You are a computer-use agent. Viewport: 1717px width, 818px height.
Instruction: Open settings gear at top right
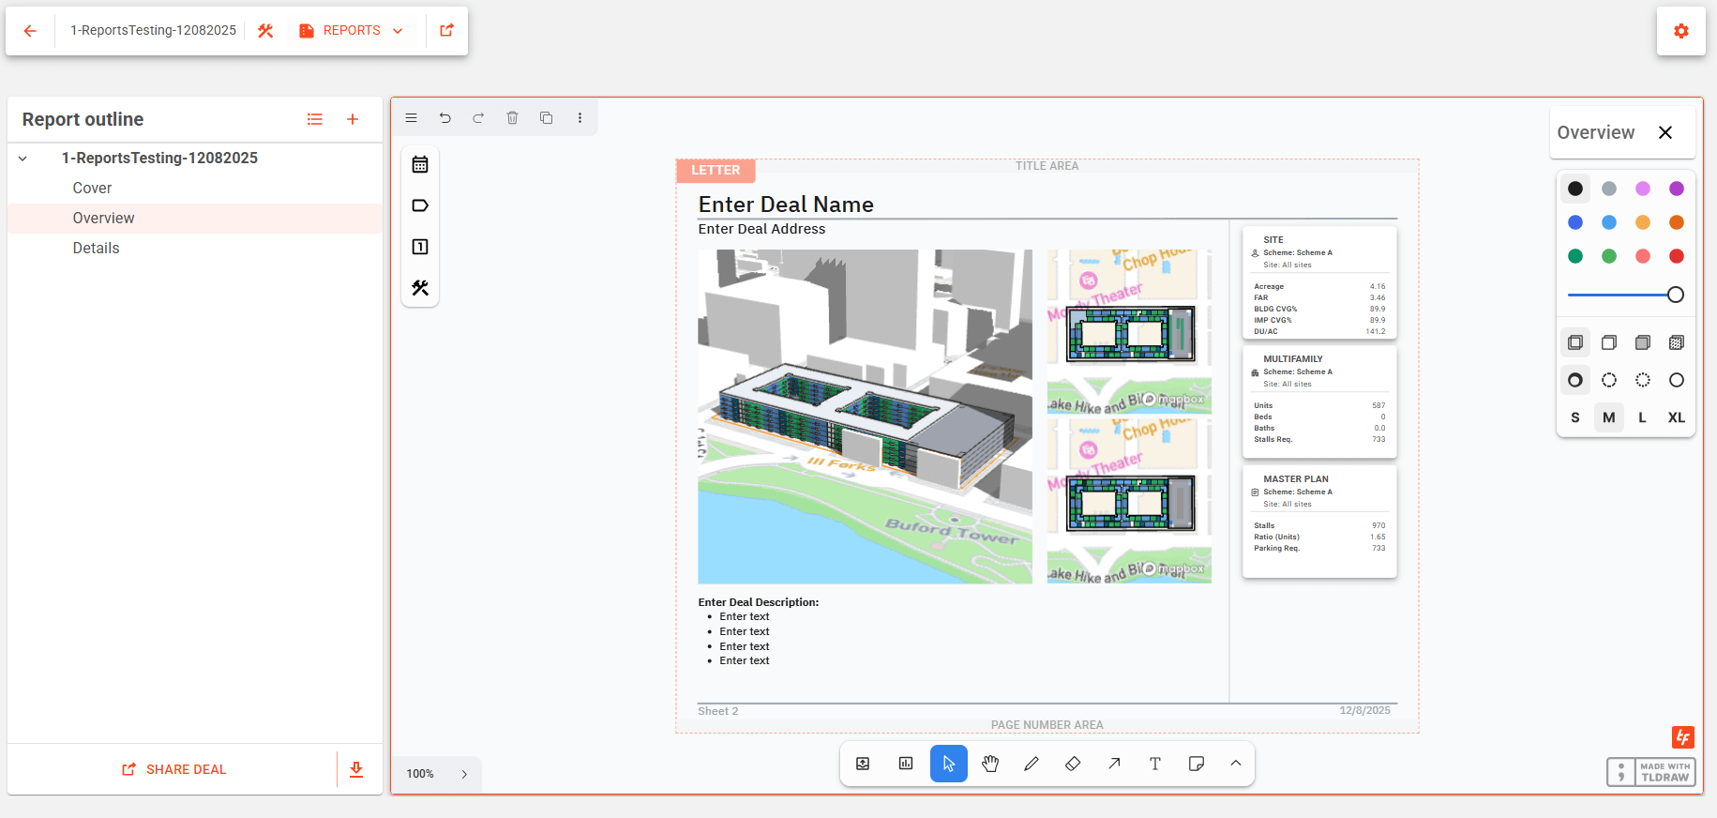pyautogui.click(x=1681, y=31)
